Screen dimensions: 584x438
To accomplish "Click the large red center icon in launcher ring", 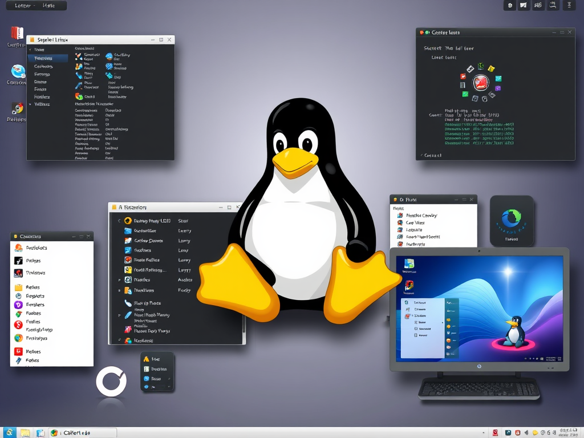I will [481, 82].
